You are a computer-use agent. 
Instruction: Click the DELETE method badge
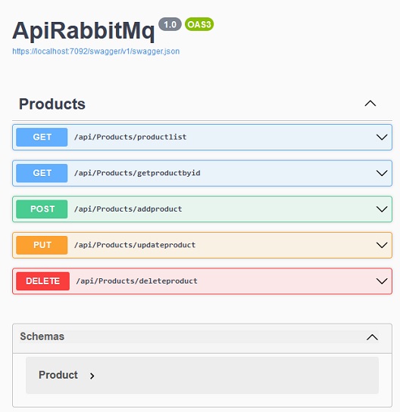42,281
